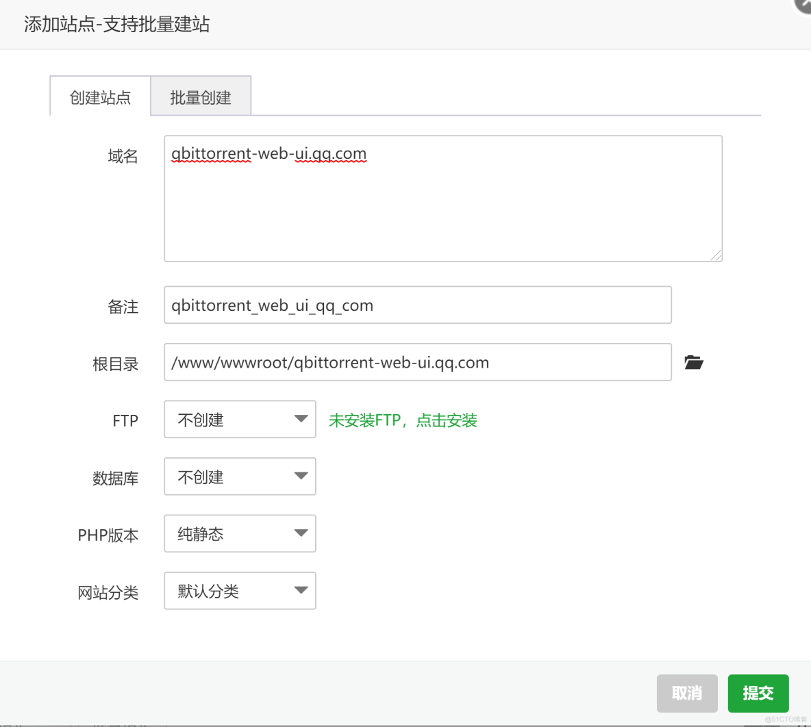Open the folder browser for 根目录

point(694,362)
